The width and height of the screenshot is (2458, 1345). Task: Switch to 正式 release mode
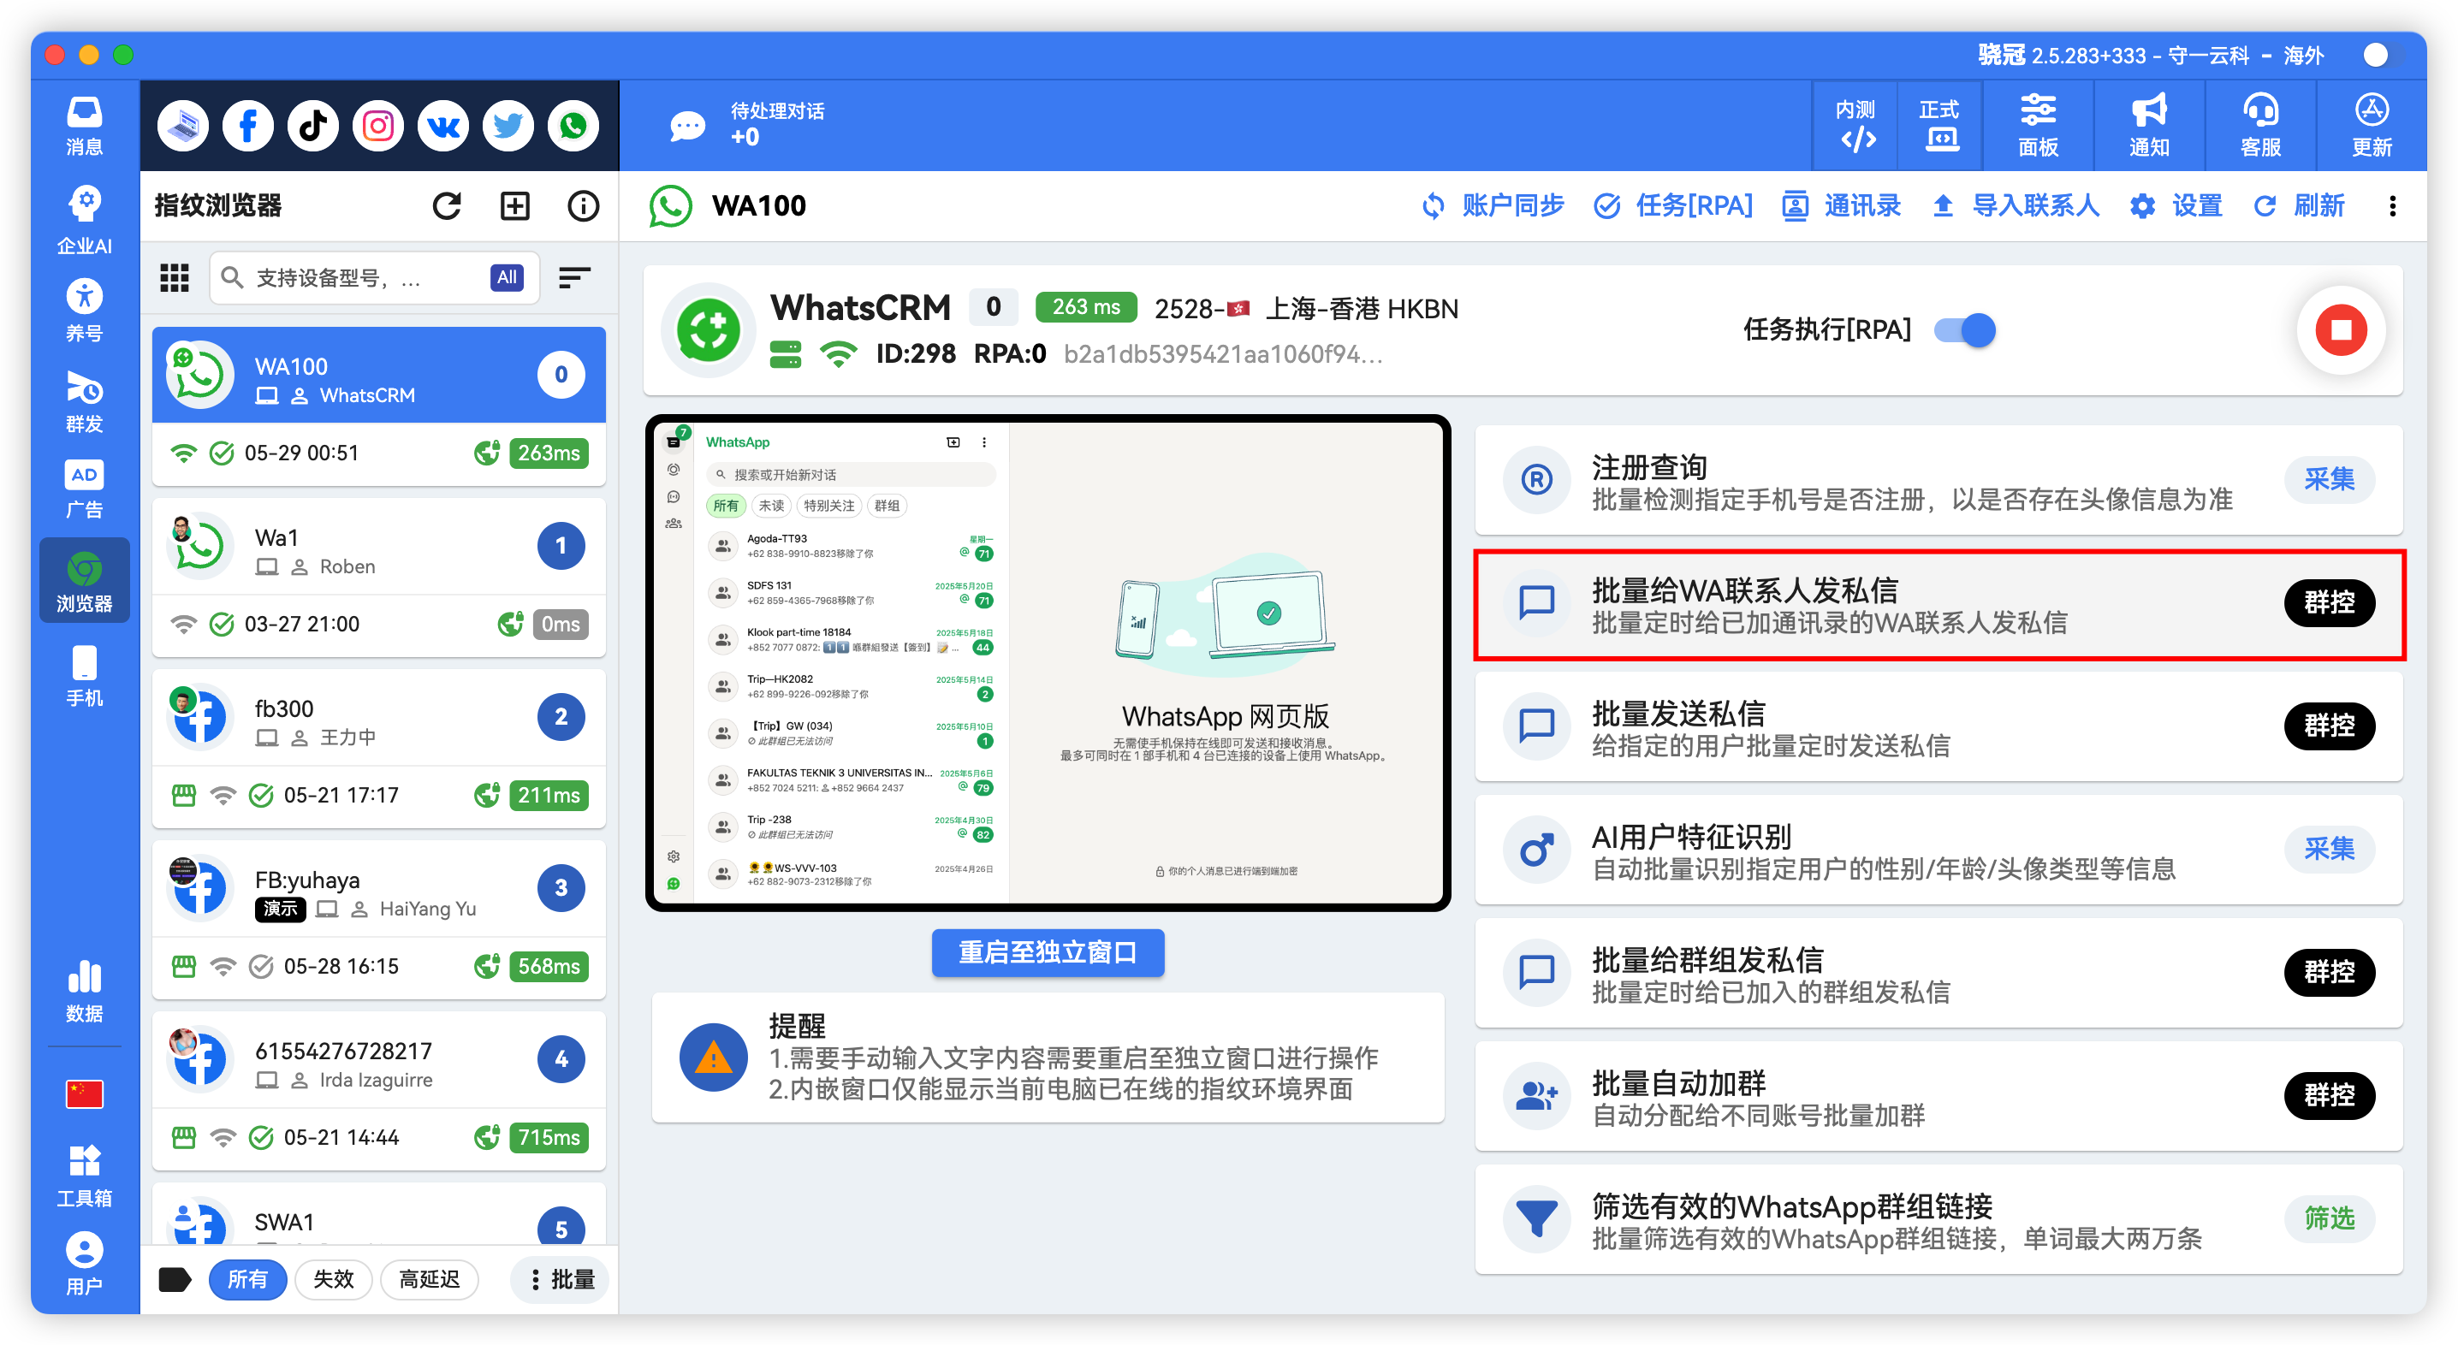[1940, 125]
